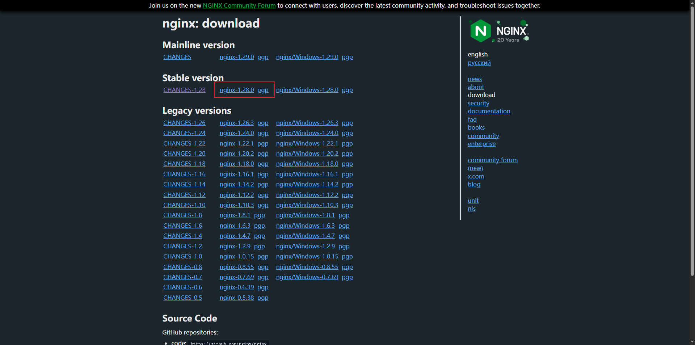This screenshot has width=695, height=345.
Task: Download nginx-1.10.3 source
Action: 237,205
